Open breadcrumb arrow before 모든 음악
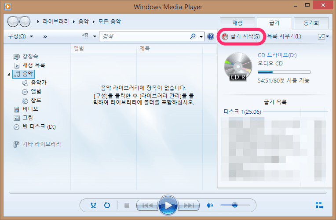 (x=94, y=22)
